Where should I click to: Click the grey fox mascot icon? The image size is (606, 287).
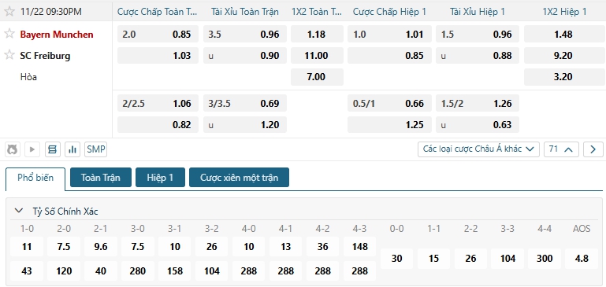coord(13,149)
